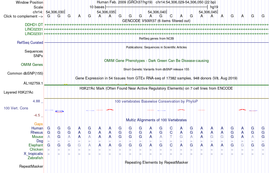Select the Human alignment row label
Screen dimensions: 269x173
(x=37, y=128)
